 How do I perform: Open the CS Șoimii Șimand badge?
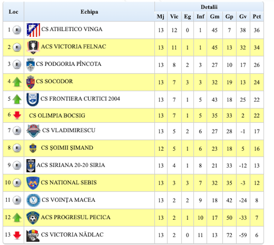point(33,148)
